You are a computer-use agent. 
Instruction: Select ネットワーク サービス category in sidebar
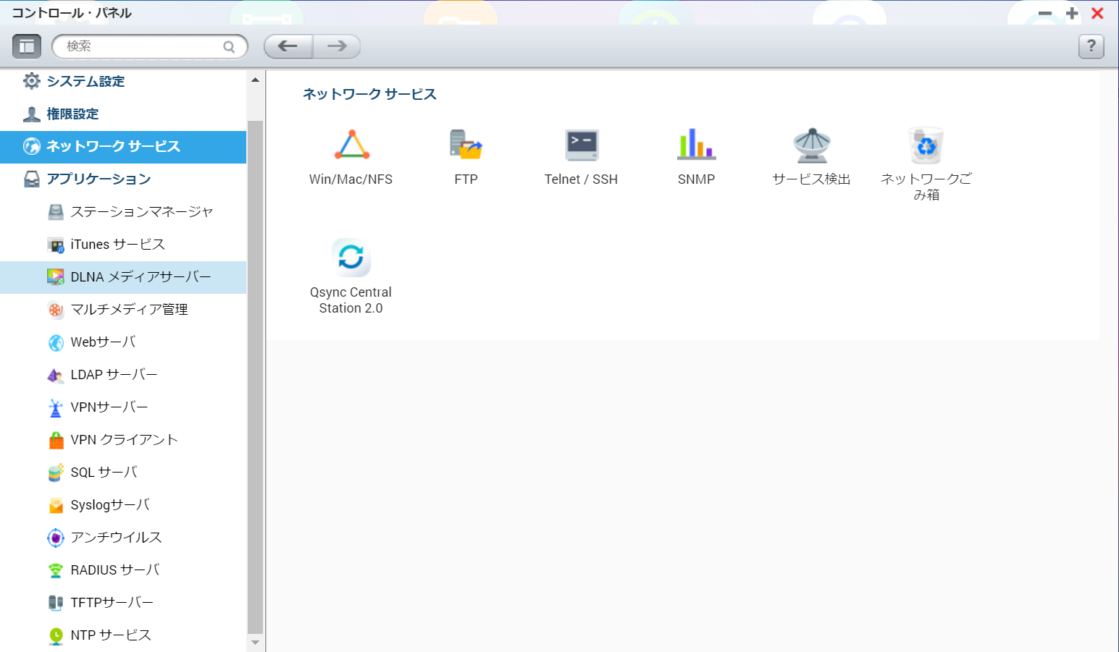[x=123, y=146]
